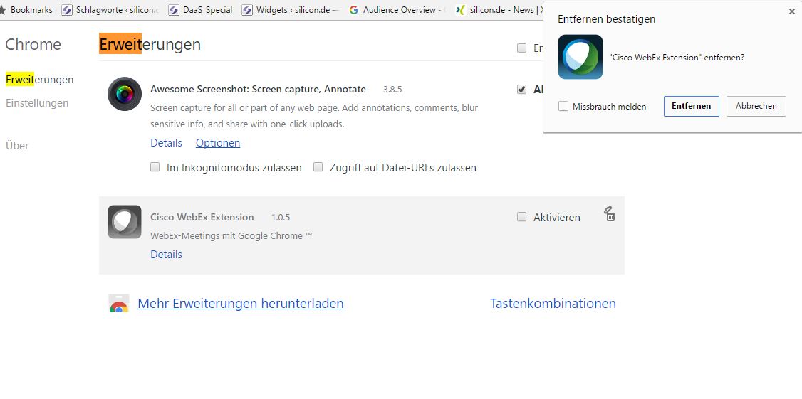Viewport: 802px width, 399px height.
Task: Click the Entfernen bestätigen dialog title
Action: point(607,19)
